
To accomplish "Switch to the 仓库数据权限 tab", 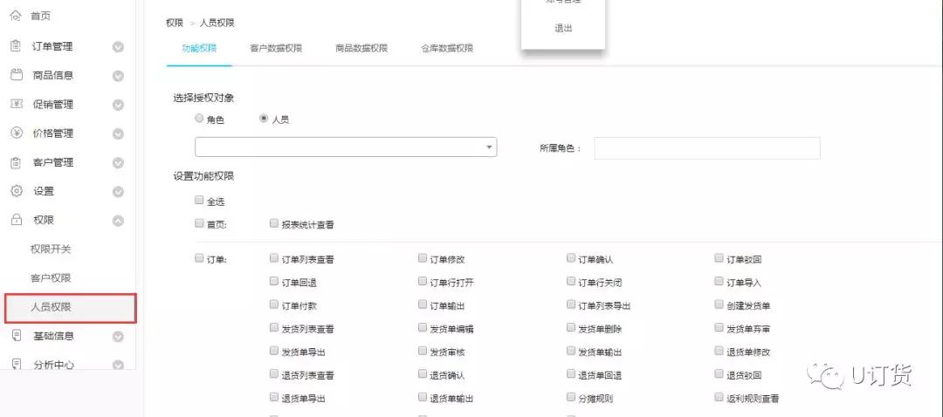I will [x=447, y=48].
